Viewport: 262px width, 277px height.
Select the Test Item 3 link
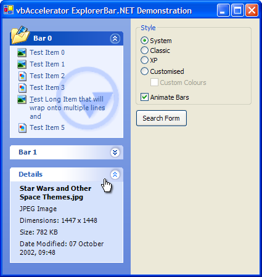[x=47, y=87]
